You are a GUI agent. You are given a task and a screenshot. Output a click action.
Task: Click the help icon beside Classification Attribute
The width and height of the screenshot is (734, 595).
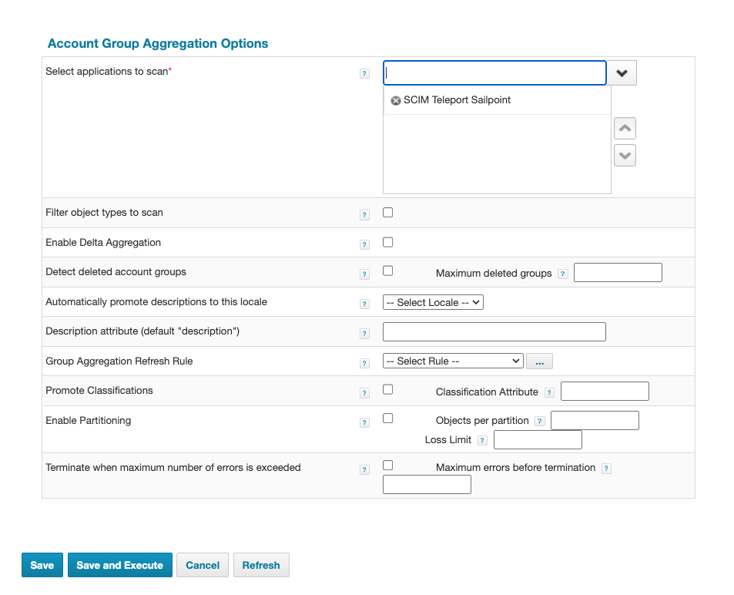[548, 392]
